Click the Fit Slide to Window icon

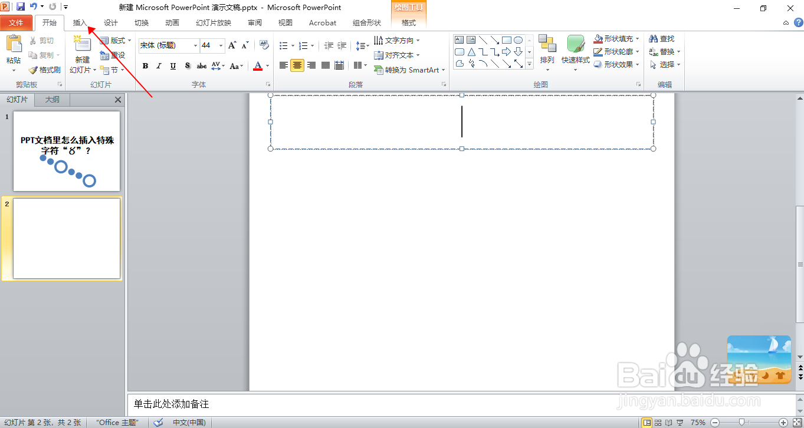coord(797,422)
